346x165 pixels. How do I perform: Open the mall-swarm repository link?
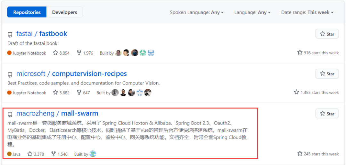tap(80, 113)
